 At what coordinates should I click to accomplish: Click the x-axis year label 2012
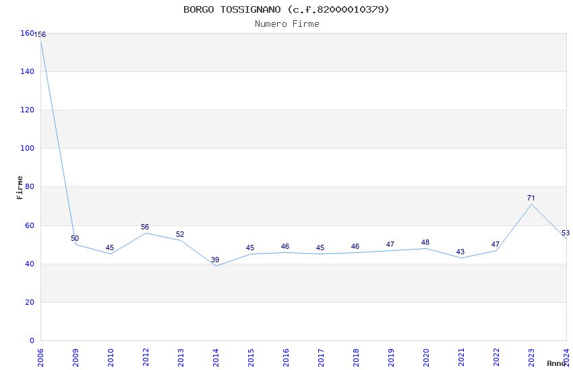point(146,358)
